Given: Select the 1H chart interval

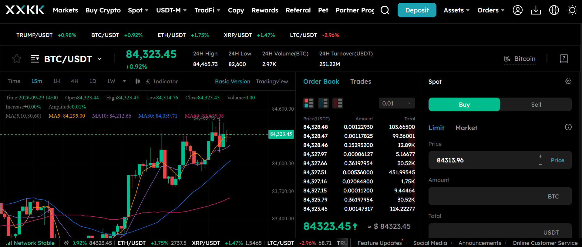Looking at the screenshot, I should tap(56, 81).
